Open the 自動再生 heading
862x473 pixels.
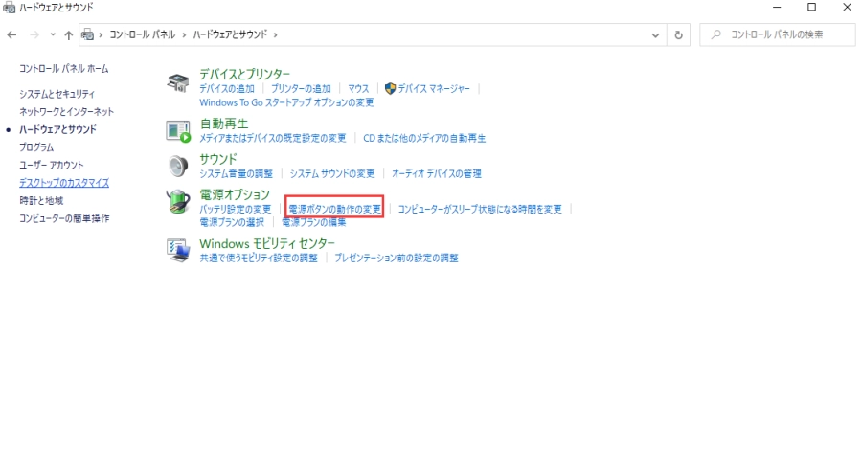(x=224, y=124)
